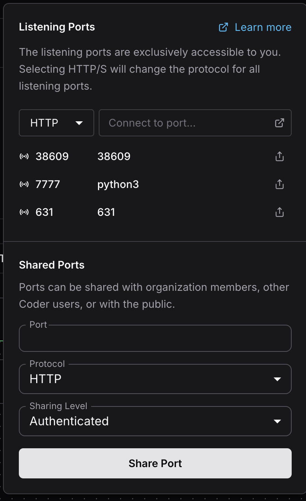Click the share icon for port 7777
The image size is (306, 501).
tap(279, 184)
